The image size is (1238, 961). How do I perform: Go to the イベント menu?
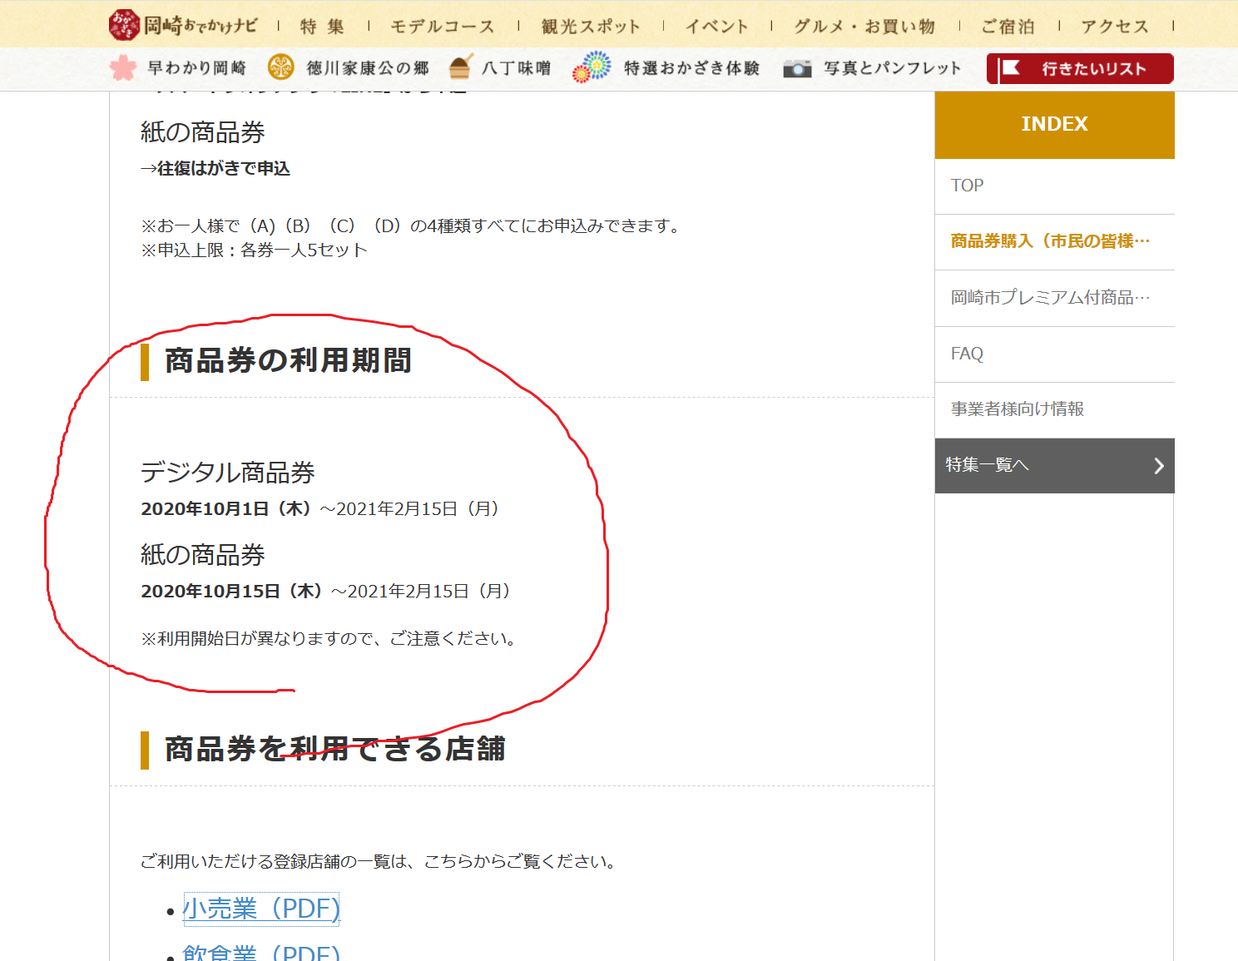pos(716,27)
